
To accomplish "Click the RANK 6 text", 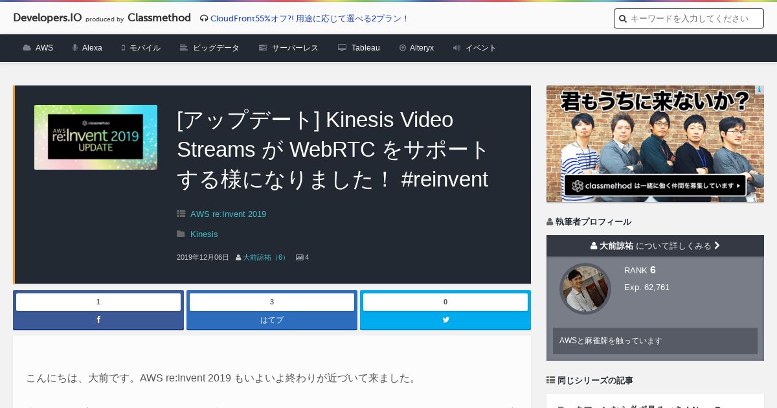I will tap(640, 270).
